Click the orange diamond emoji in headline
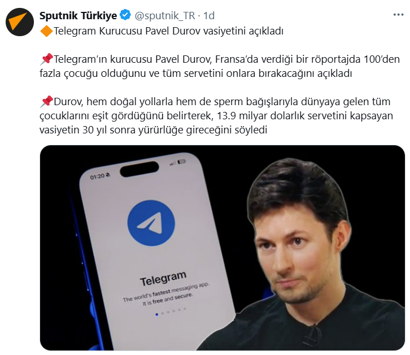The height and width of the screenshot is (355, 410). 46,31
